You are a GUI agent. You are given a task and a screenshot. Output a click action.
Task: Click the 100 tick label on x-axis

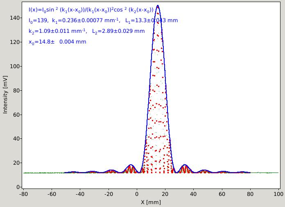(x=278, y=194)
